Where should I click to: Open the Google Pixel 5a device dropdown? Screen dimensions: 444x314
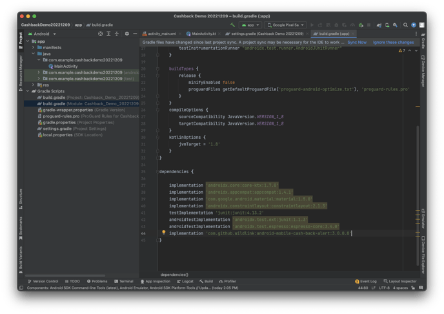tap(285, 25)
